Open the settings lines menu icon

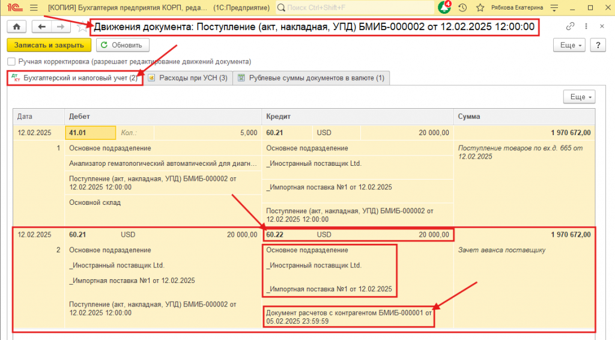pos(554,7)
